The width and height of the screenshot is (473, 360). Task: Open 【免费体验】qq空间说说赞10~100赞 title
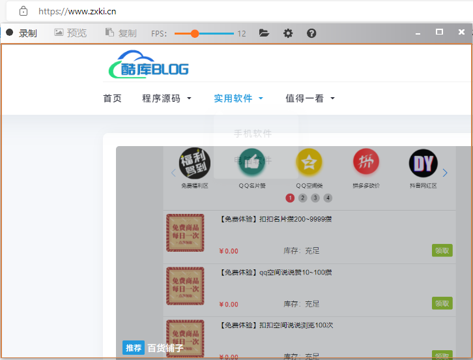[276, 273]
